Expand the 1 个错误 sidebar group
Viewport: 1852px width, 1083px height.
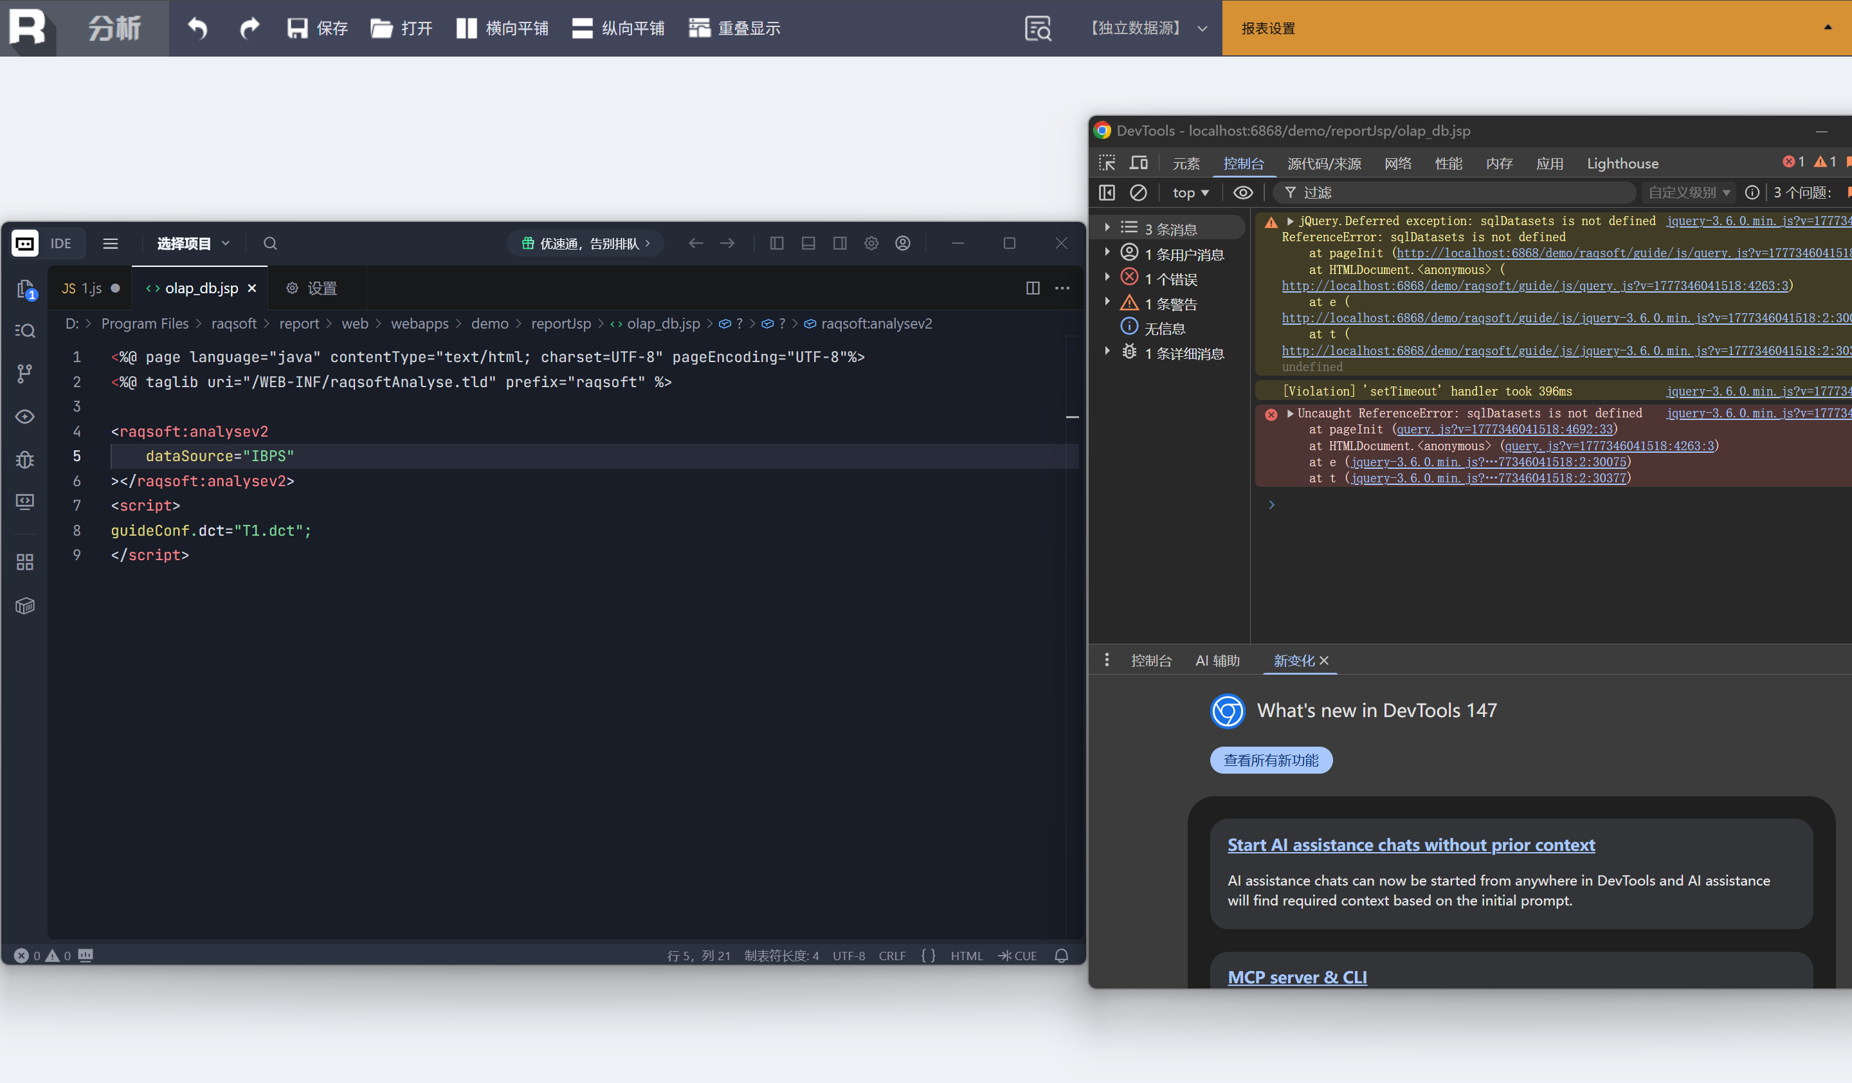(1107, 277)
